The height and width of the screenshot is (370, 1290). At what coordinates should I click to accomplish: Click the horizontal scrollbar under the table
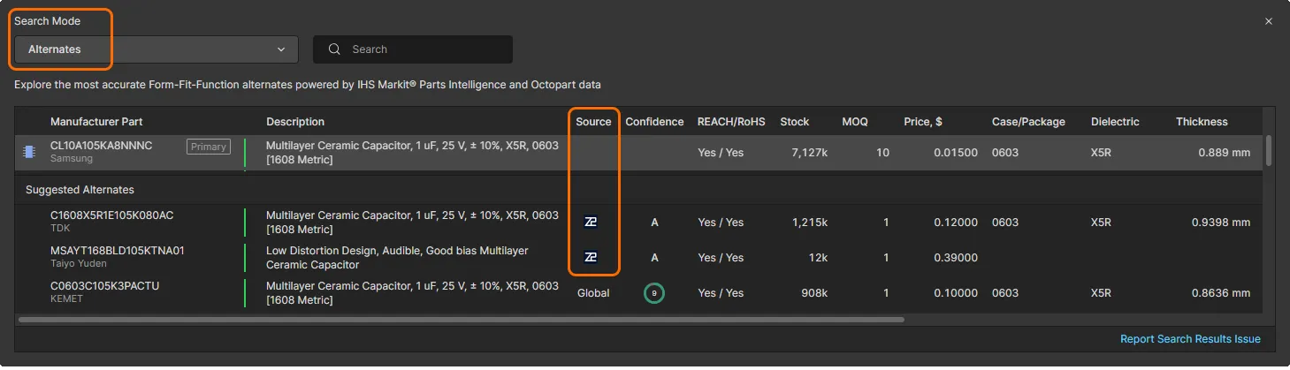(x=461, y=320)
